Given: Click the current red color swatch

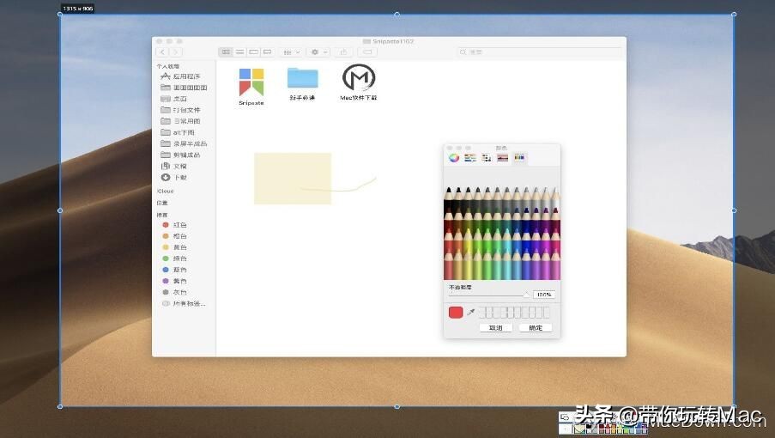Looking at the screenshot, I should point(456,312).
